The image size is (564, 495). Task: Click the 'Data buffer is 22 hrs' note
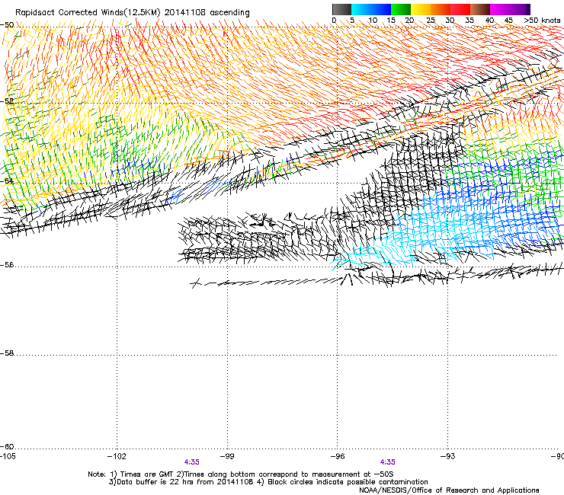(x=181, y=482)
